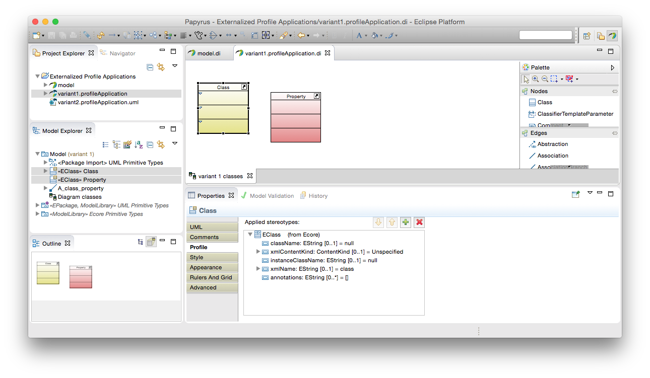Click the Back navigation yellow arrow

click(301, 36)
